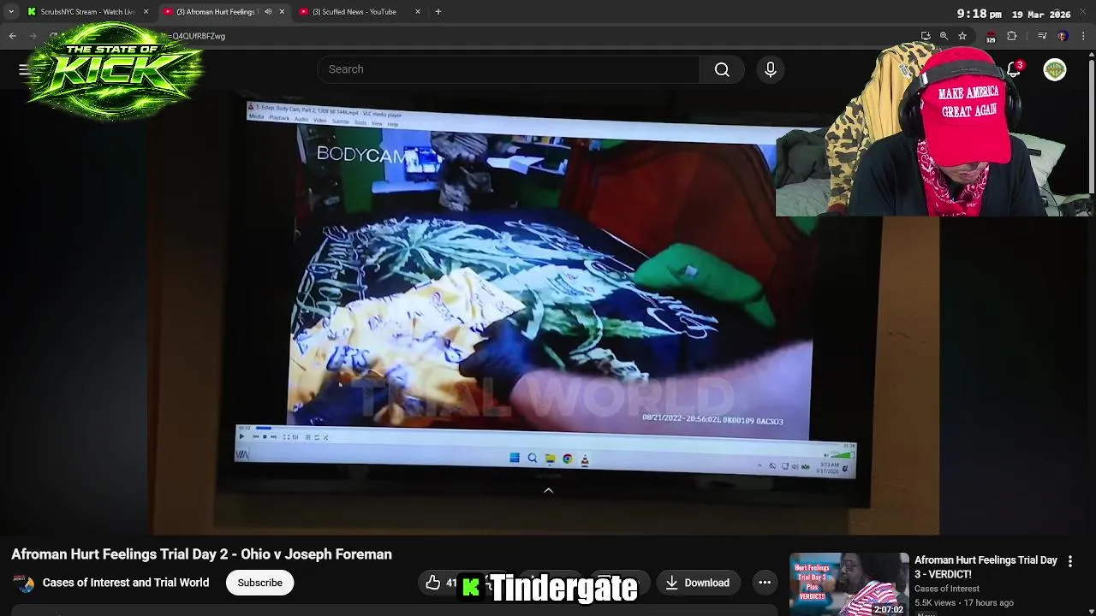Viewport: 1096px width, 616px height.
Task: Close the Scuffed News tab
Action: (418, 12)
